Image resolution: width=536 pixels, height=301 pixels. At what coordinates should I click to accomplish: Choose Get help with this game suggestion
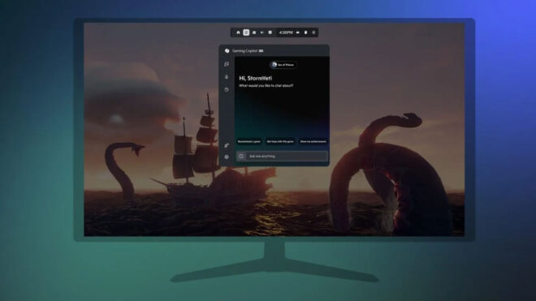280,141
